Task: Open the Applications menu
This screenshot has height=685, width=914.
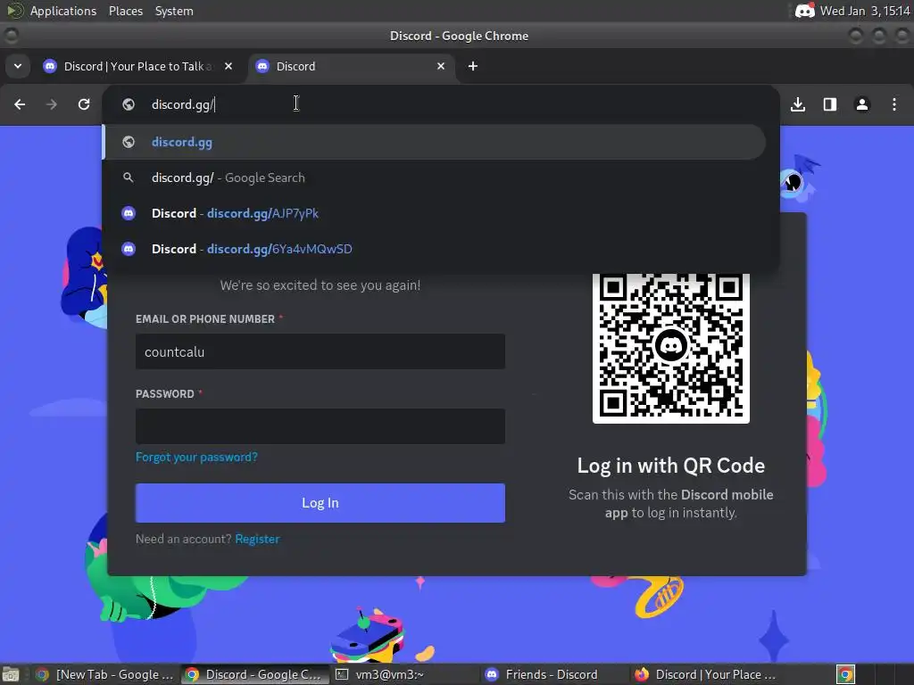Action: (x=63, y=11)
